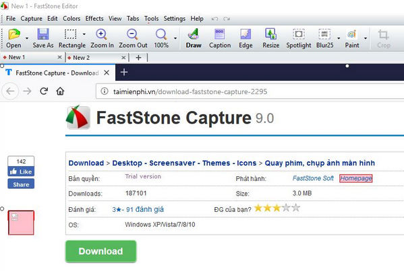Click the Redo arrow in menu bar
The height and width of the screenshot is (271, 404).
(x=227, y=19)
